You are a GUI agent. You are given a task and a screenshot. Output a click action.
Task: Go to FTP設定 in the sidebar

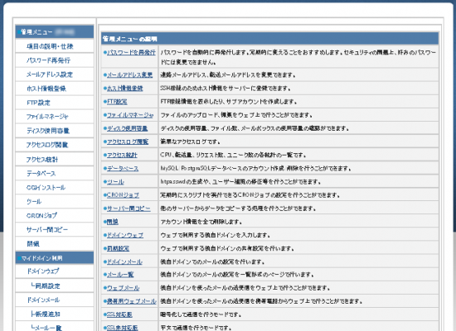[x=38, y=103]
